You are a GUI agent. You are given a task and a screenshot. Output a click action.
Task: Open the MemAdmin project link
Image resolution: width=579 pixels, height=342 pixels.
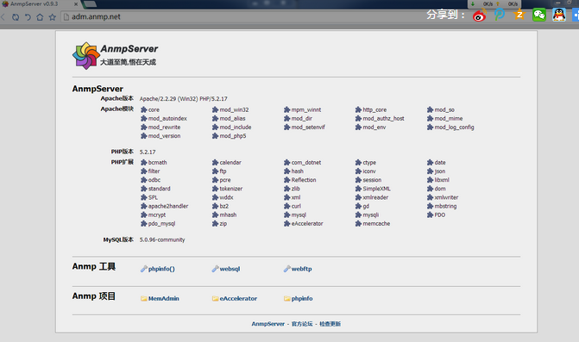[x=164, y=299]
